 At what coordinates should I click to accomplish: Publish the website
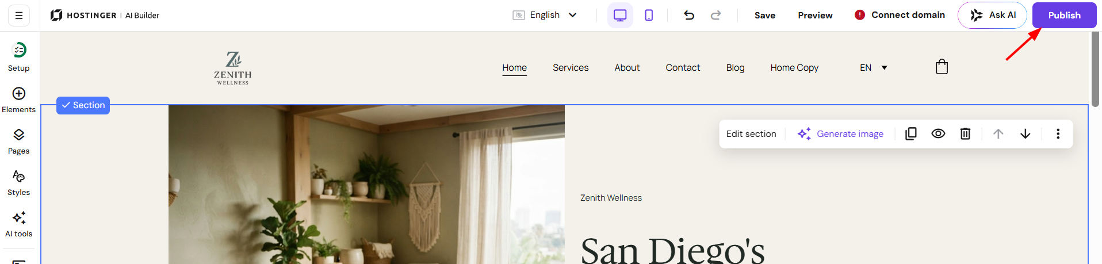[x=1064, y=16]
